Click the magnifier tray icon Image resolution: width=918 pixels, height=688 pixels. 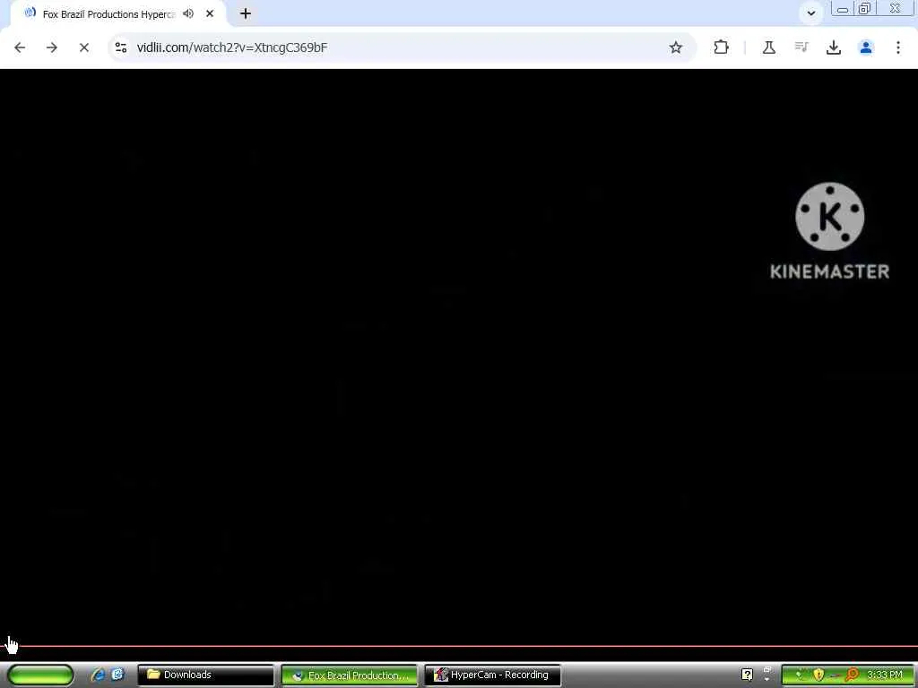click(x=852, y=675)
